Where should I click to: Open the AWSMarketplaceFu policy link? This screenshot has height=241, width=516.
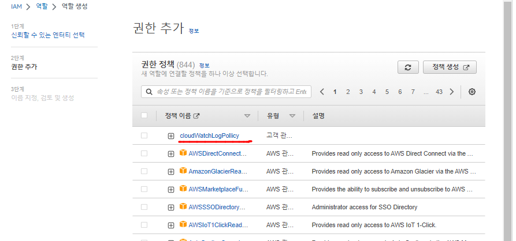(218, 189)
